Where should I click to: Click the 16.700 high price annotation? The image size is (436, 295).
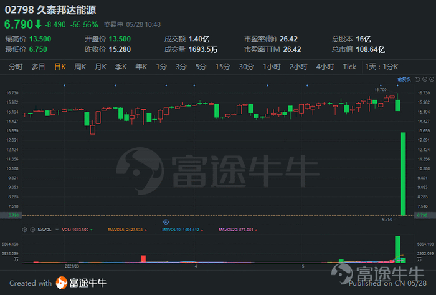tap(381, 90)
